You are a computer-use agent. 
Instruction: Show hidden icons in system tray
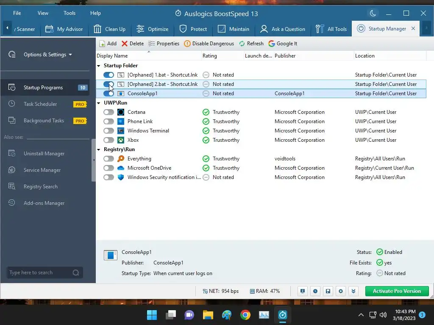tap(361, 315)
